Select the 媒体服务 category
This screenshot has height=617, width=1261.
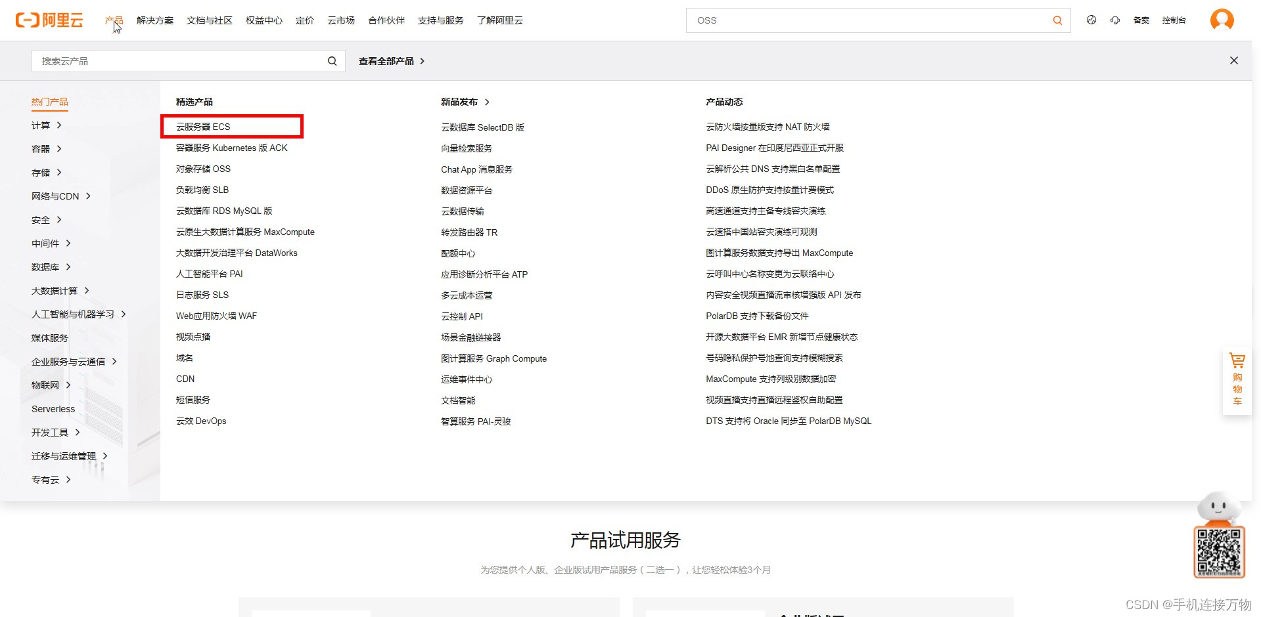coord(50,338)
